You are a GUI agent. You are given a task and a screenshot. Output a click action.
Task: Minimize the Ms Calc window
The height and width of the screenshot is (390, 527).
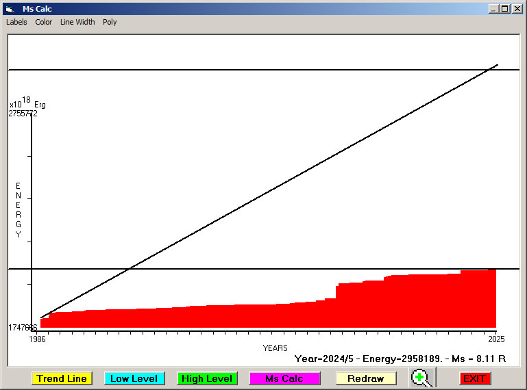493,9
